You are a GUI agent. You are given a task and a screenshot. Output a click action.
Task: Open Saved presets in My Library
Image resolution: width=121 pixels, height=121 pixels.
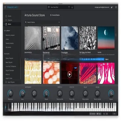click(10, 43)
